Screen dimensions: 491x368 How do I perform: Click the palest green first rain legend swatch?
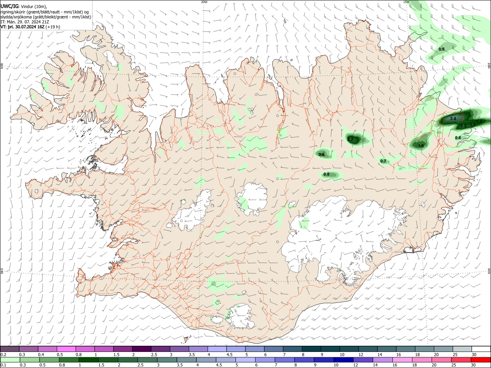10,360
